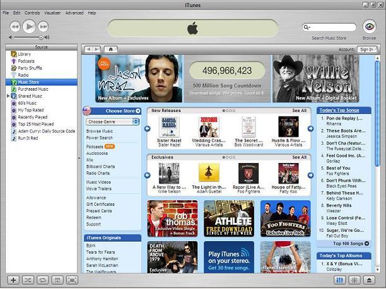386x289 pixels.
Task: Click the Search Music Store field
Action: [x=329, y=27]
